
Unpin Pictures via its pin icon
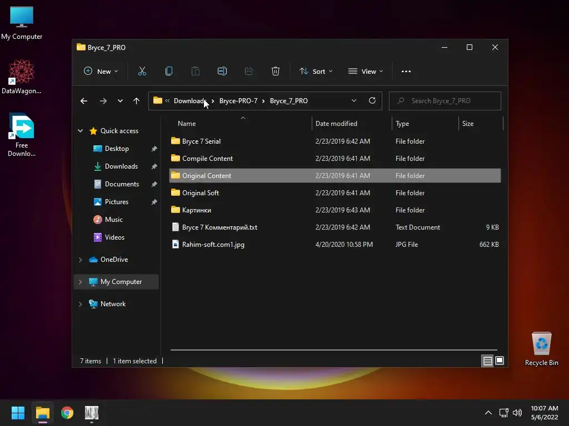coord(154,202)
